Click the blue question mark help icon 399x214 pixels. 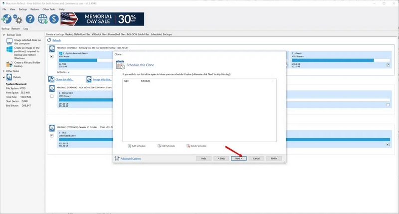click(x=30, y=19)
